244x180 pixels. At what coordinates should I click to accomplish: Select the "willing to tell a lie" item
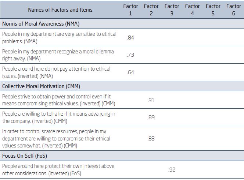coord(58,117)
